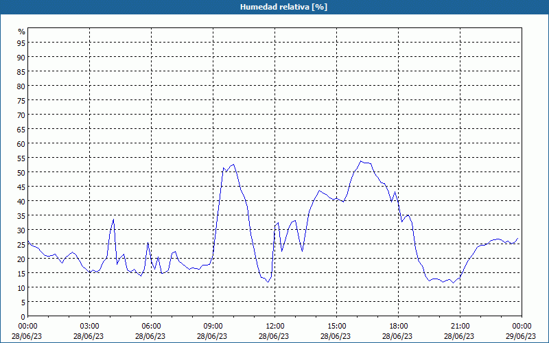Click the 03:00 time label
The image size is (549, 343).
[90, 326]
